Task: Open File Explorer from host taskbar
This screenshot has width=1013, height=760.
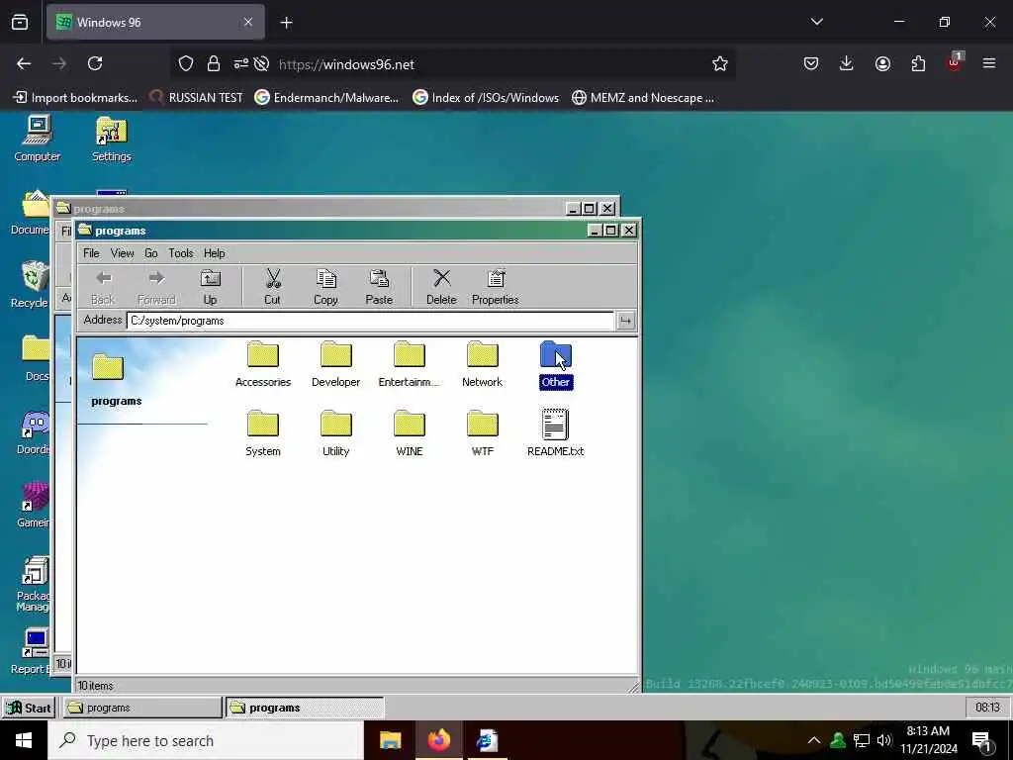Action: [x=390, y=740]
